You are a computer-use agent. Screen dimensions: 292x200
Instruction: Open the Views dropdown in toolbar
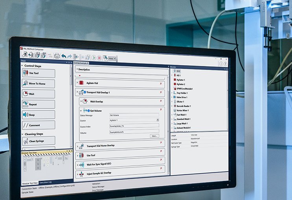(112, 59)
